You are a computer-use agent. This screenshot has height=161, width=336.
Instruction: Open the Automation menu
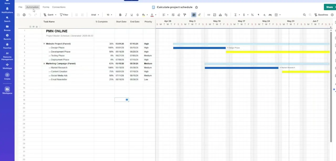tap(32, 7)
